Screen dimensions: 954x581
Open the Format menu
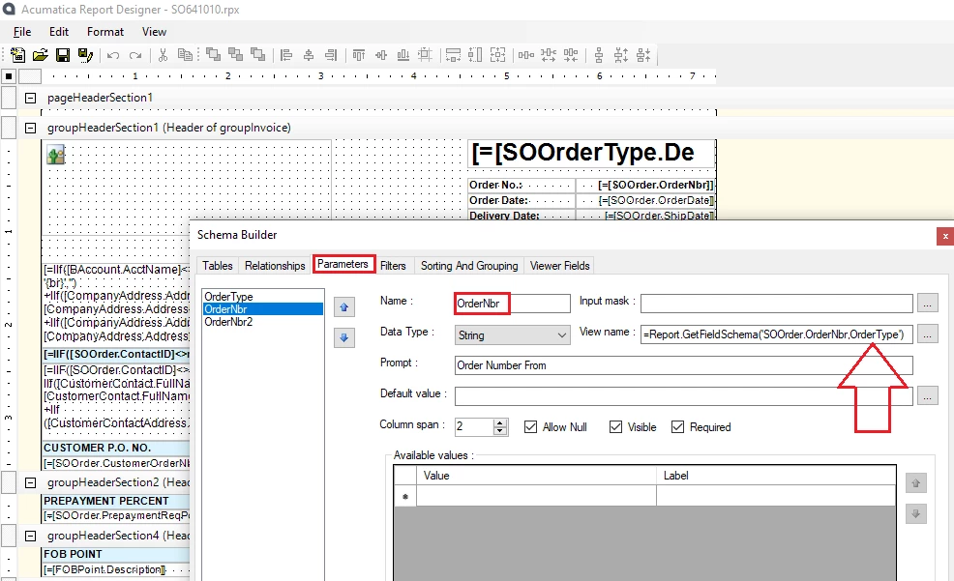pos(105,32)
